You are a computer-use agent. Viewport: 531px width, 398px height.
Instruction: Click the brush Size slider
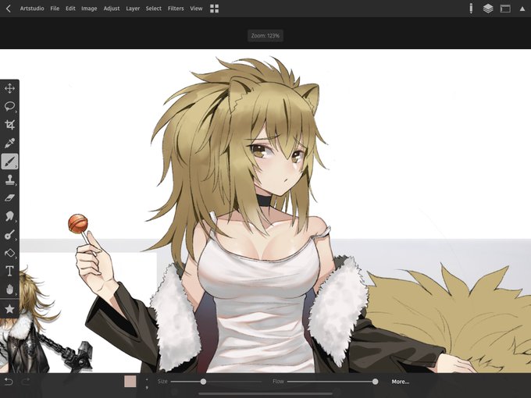(x=216, y=382)
